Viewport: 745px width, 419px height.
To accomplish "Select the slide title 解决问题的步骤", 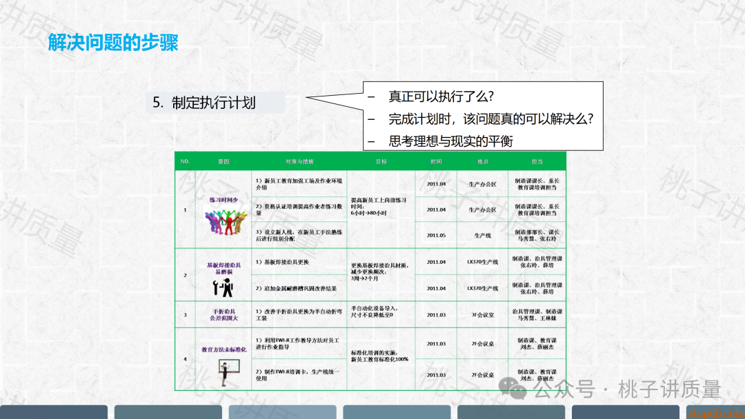I will [x=113, y=43].
